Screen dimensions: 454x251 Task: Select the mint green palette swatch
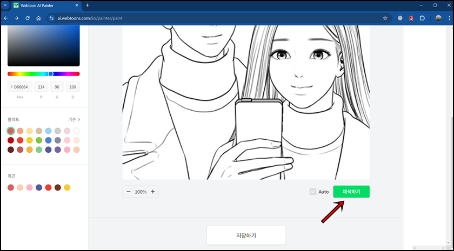(x=39, y=150)
